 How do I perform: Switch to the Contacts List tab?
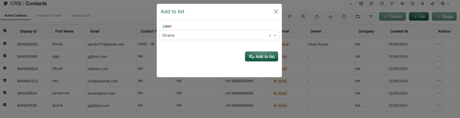[x=80, y=15]
